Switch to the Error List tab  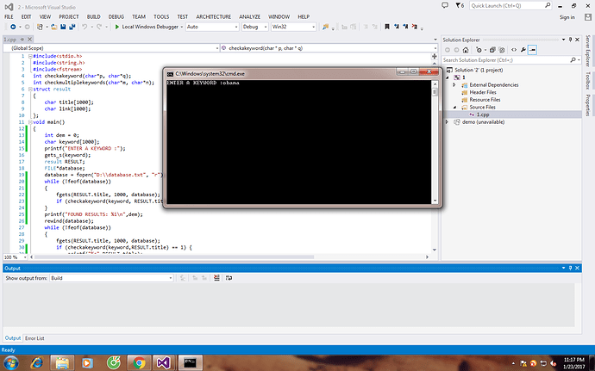(x=35, y=338)
